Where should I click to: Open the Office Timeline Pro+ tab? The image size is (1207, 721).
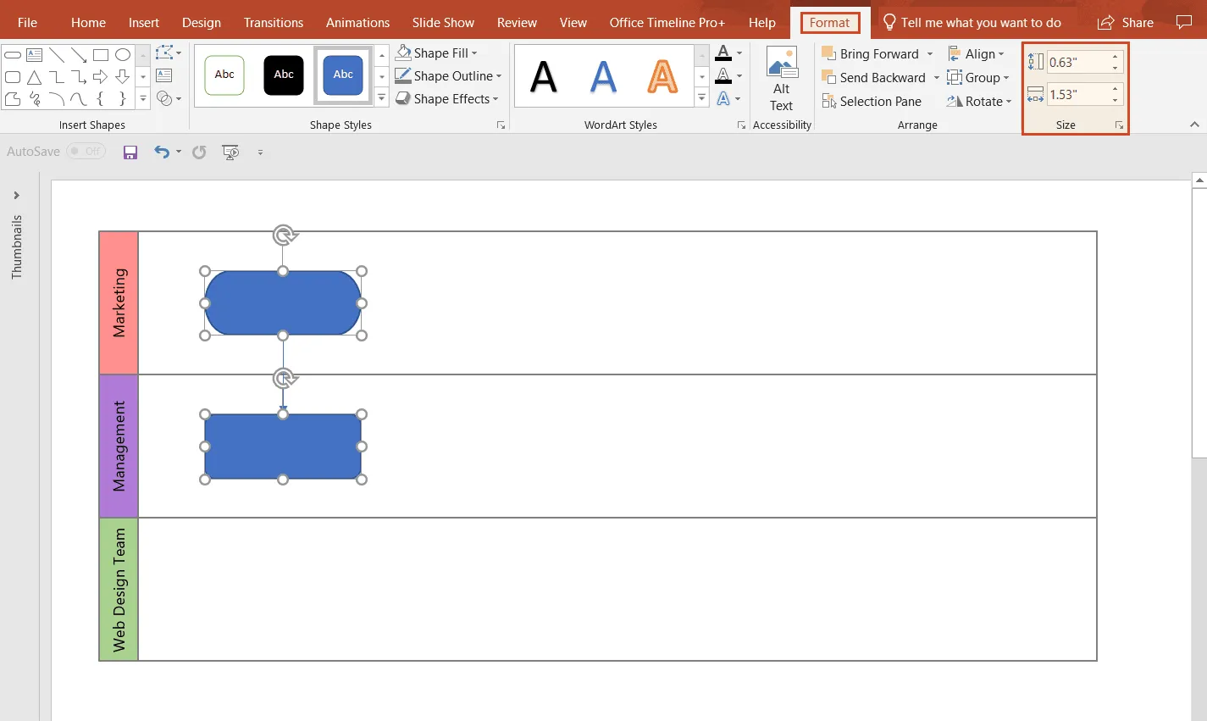[667, 22]
